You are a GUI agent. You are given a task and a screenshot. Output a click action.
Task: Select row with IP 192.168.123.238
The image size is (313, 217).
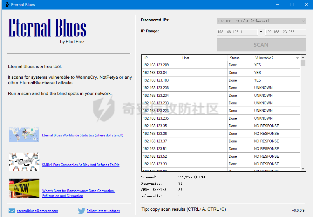click(x=221, y=88)
